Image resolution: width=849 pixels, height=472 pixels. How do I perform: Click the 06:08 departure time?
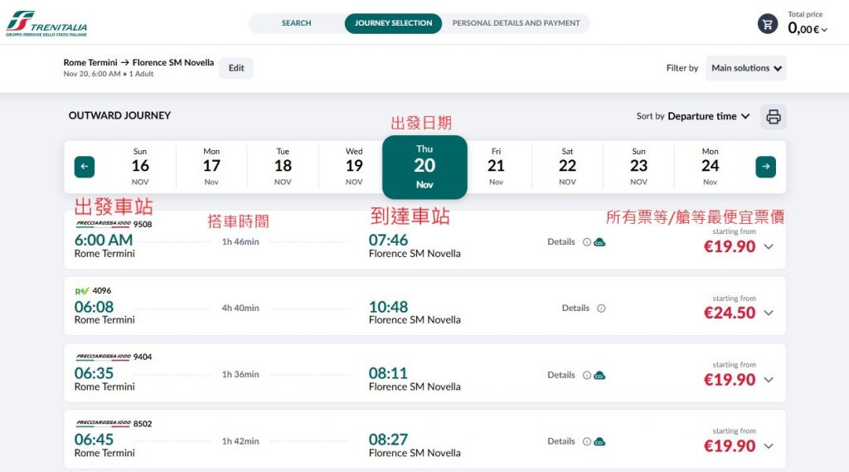pos(95,307)
